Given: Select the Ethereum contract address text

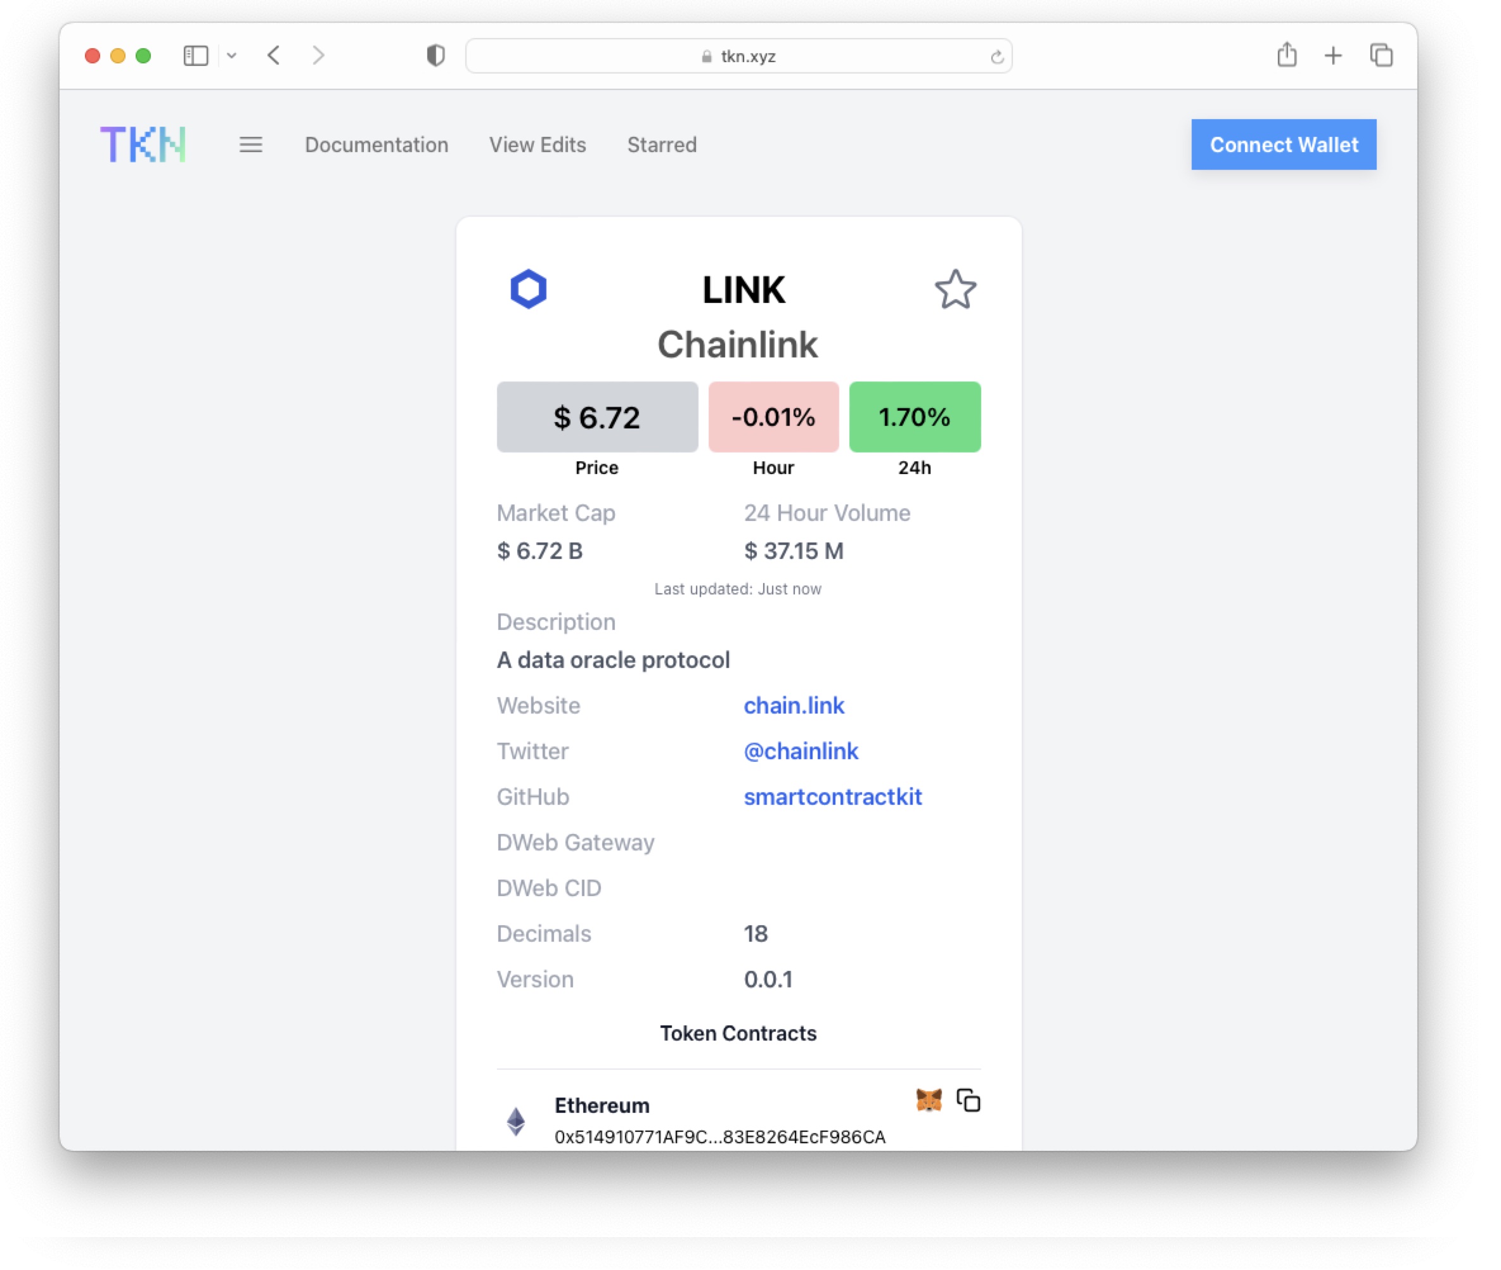Looking at the screenshot, I should pyautogui.click(x=719, y=1136).
